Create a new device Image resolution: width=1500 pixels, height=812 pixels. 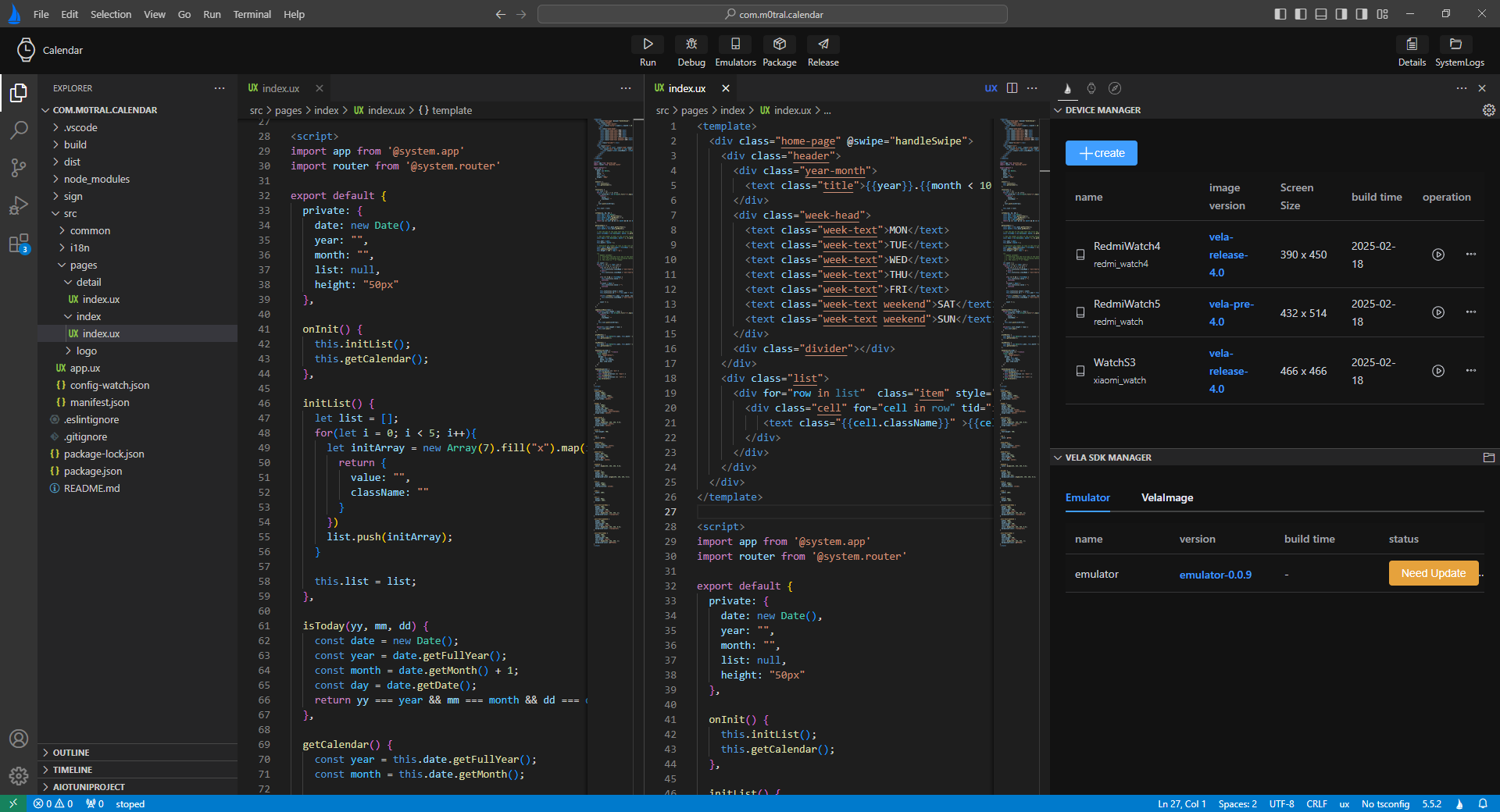click(1101, 152)
